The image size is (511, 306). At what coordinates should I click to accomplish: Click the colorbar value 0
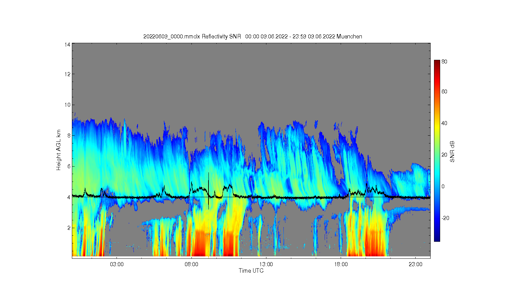click(x=443, y=186)
